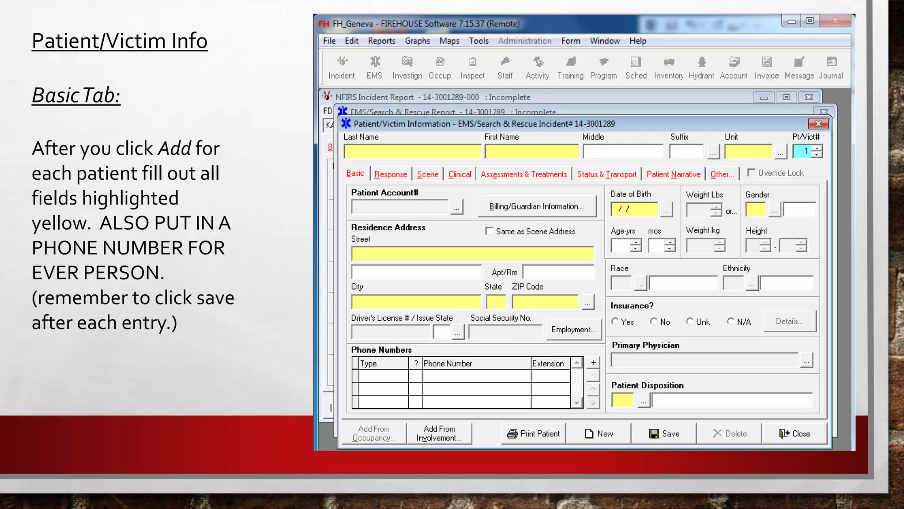Screen dimensions: 904x509
Task: Open Status & Transport tab
Action: point(607,174)
